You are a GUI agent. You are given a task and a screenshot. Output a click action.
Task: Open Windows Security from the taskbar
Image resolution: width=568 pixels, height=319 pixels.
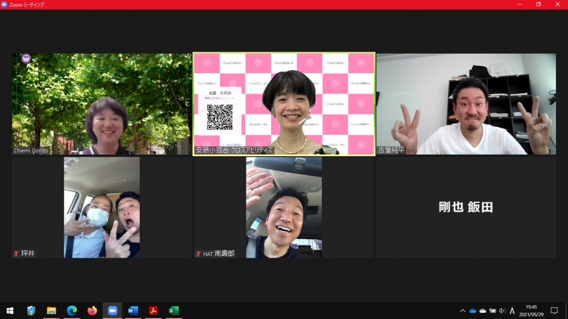tap(31, 311)
